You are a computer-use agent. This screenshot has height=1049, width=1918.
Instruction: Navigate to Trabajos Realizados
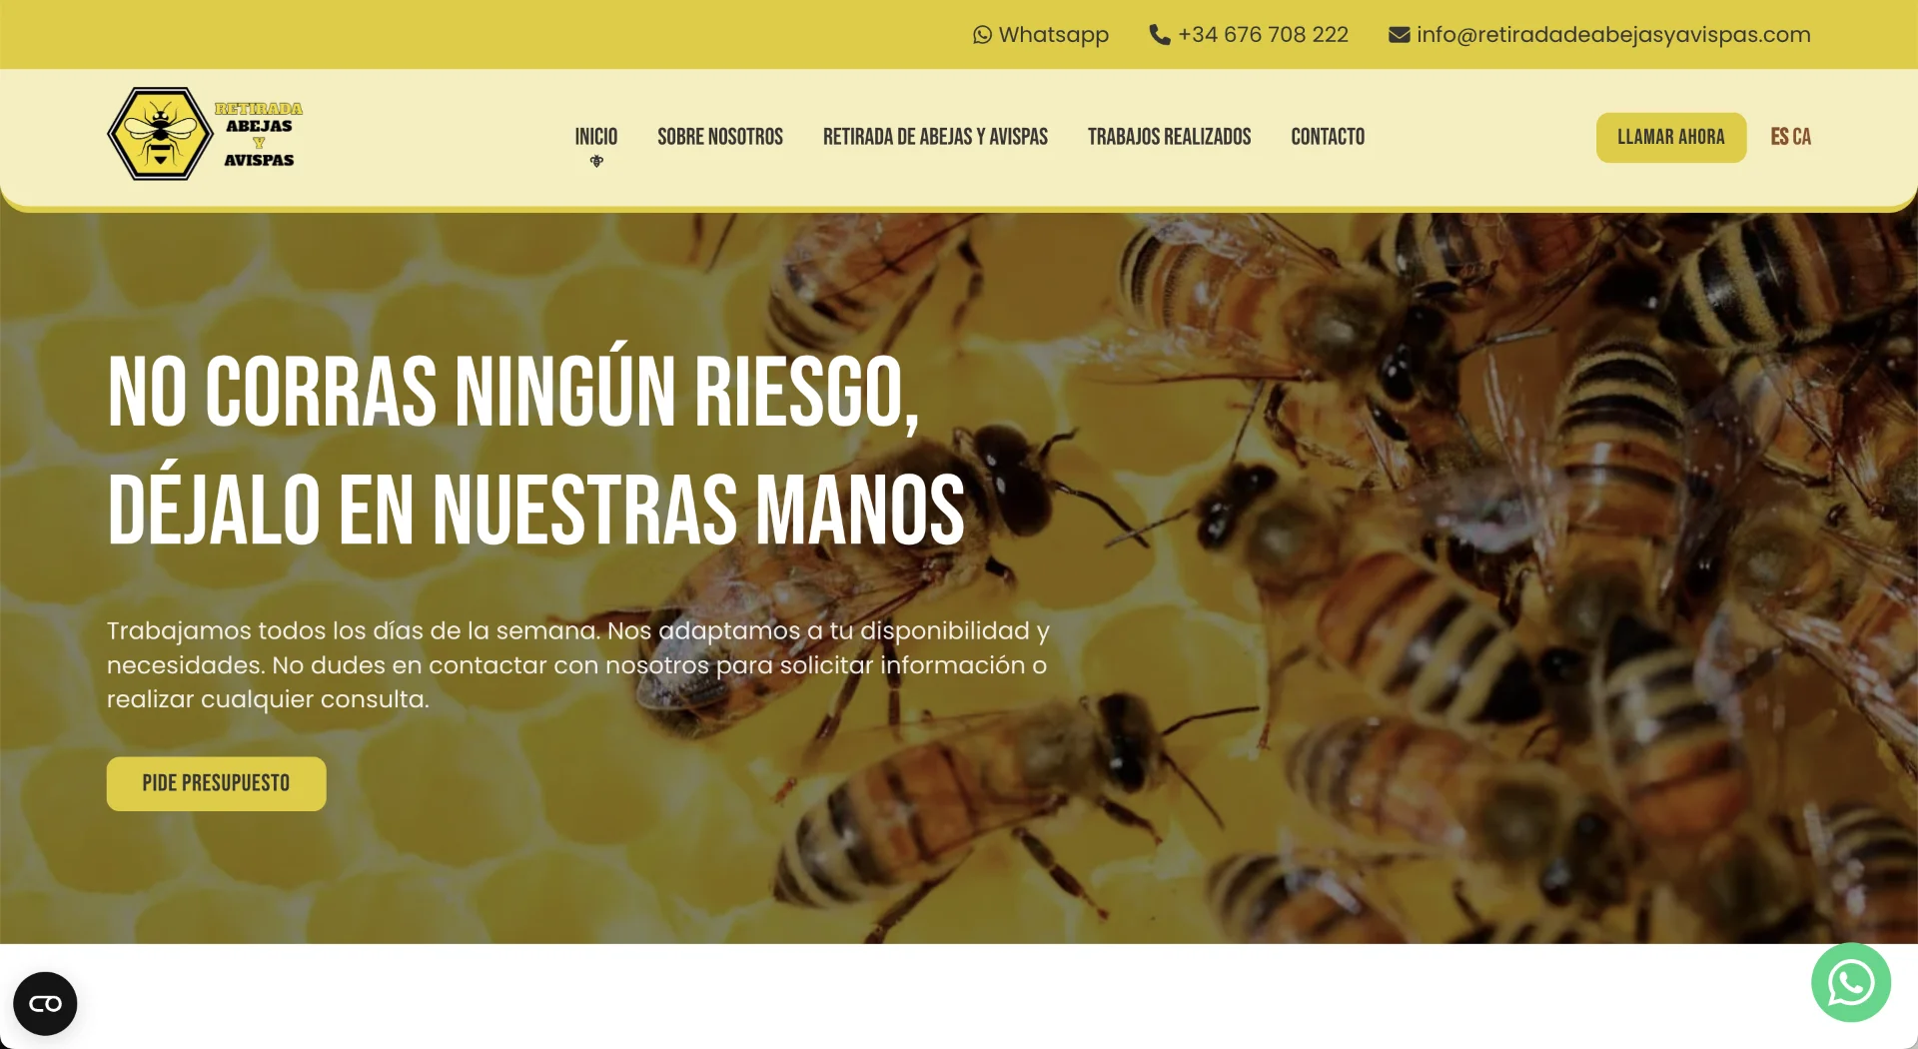click(1169, 137)
